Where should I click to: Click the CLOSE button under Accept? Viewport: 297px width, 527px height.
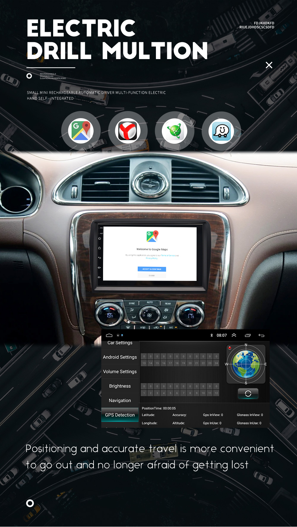tap(152, 276)
